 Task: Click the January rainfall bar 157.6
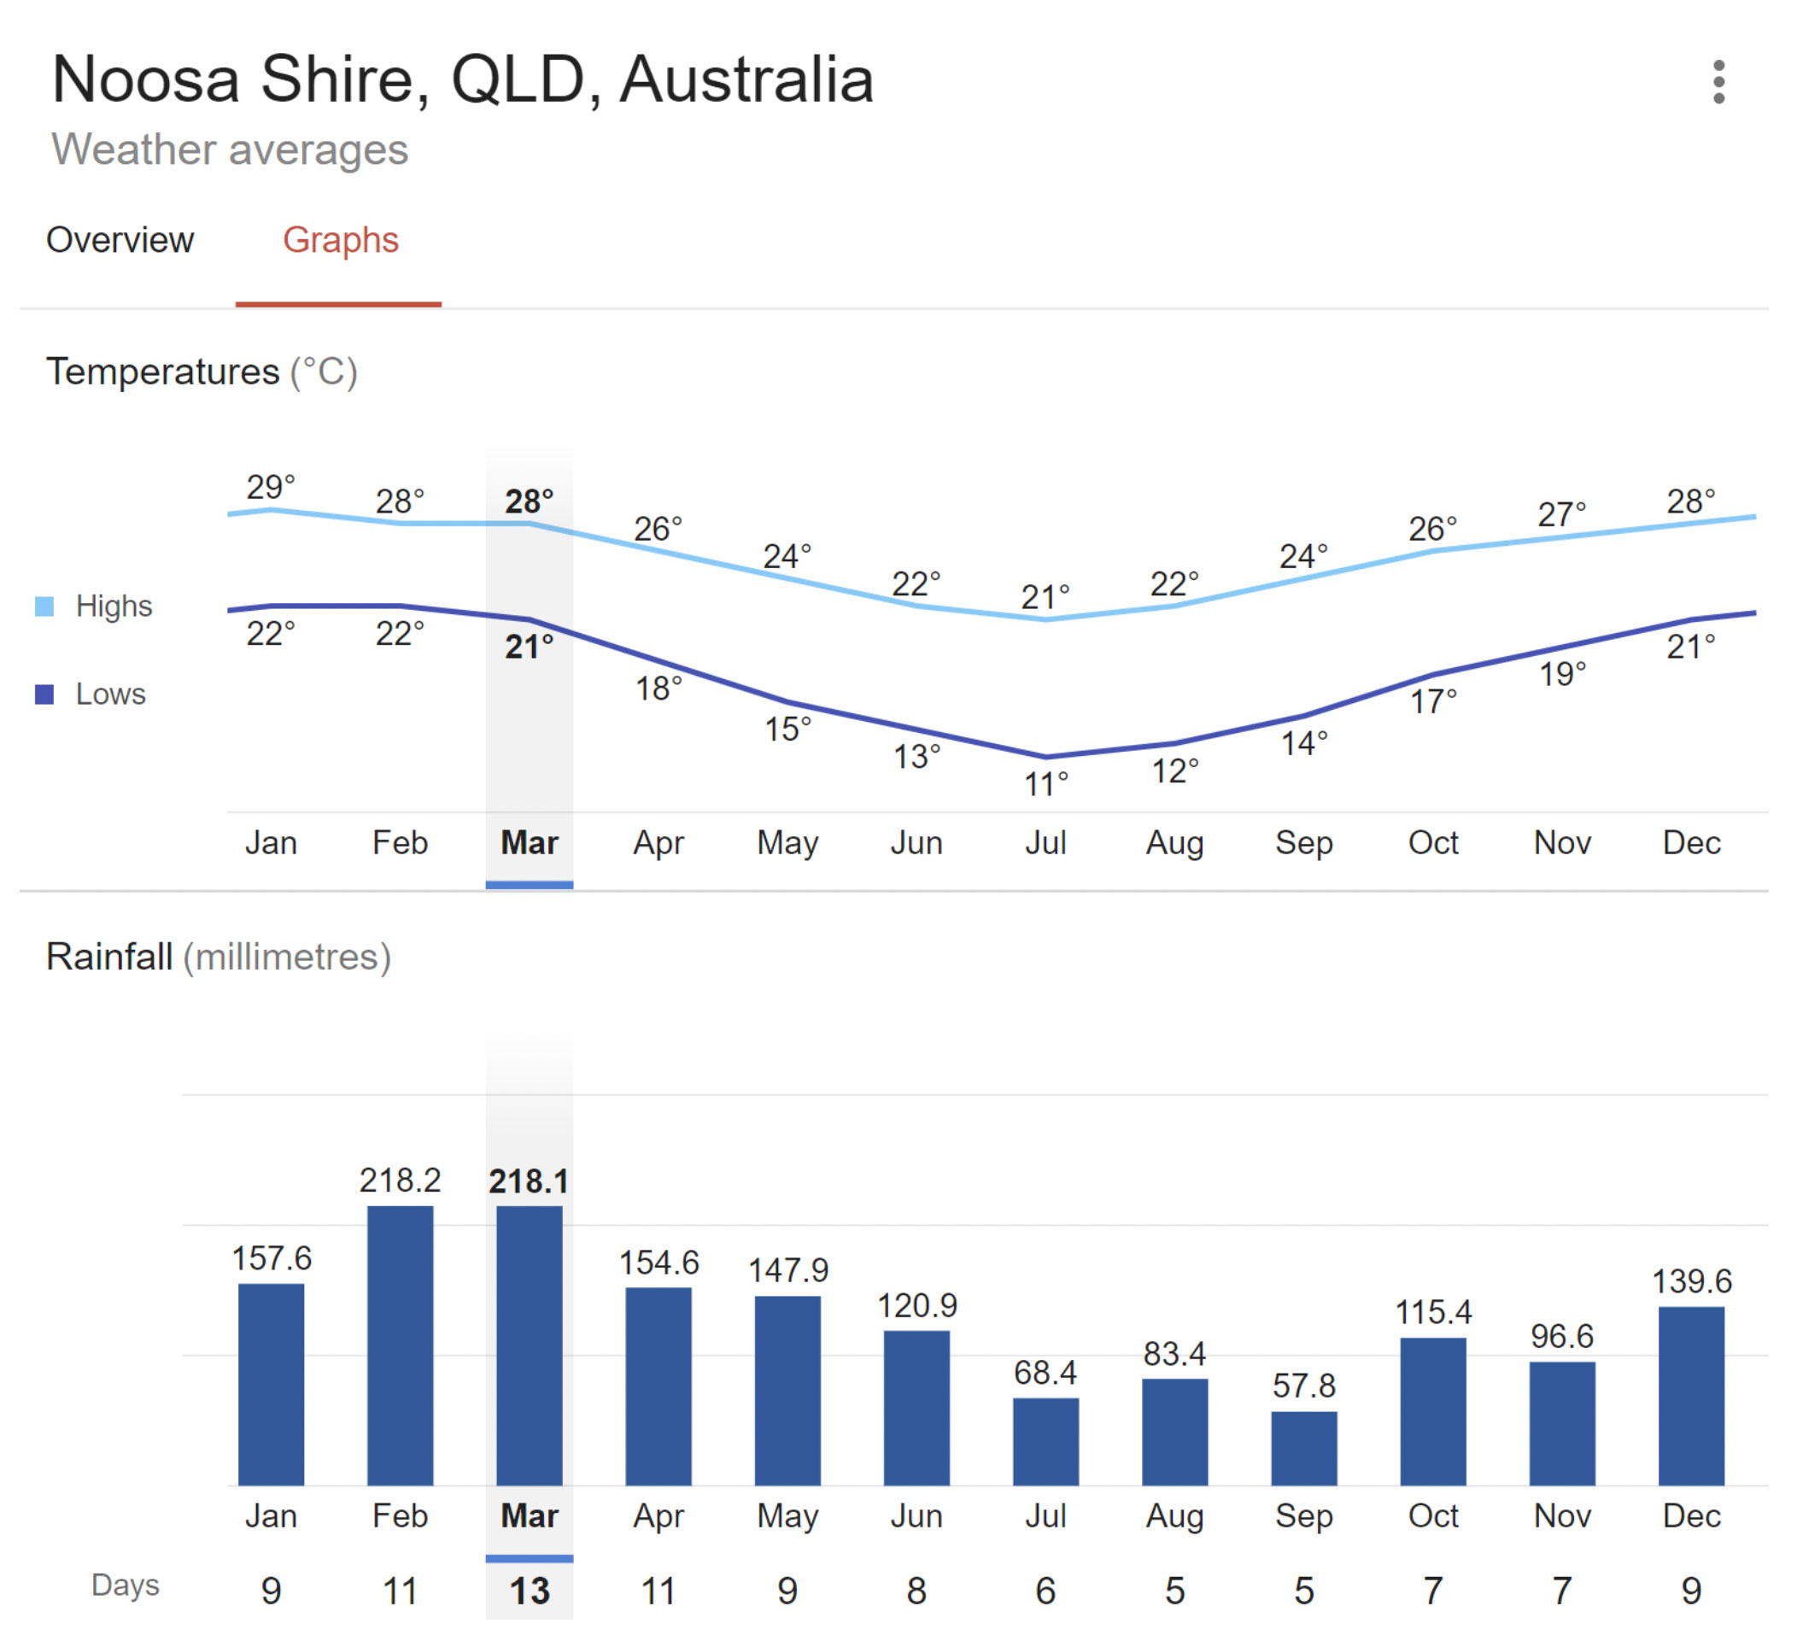coord(271,1385)
